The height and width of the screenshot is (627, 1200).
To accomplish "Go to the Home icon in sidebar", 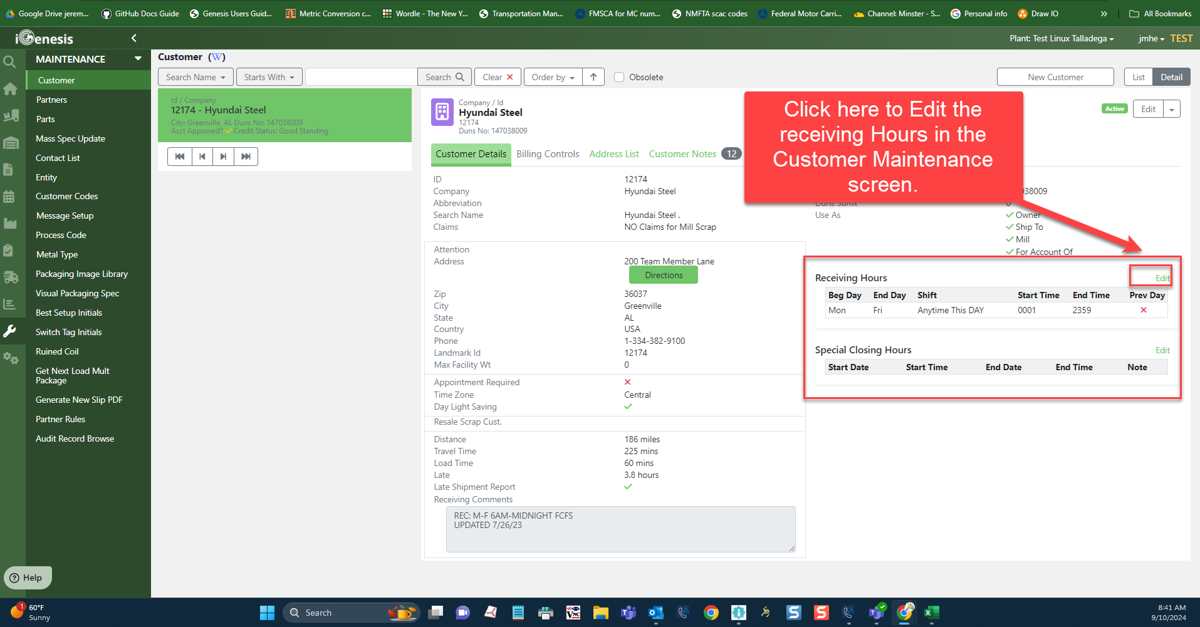I will [10, 88].
